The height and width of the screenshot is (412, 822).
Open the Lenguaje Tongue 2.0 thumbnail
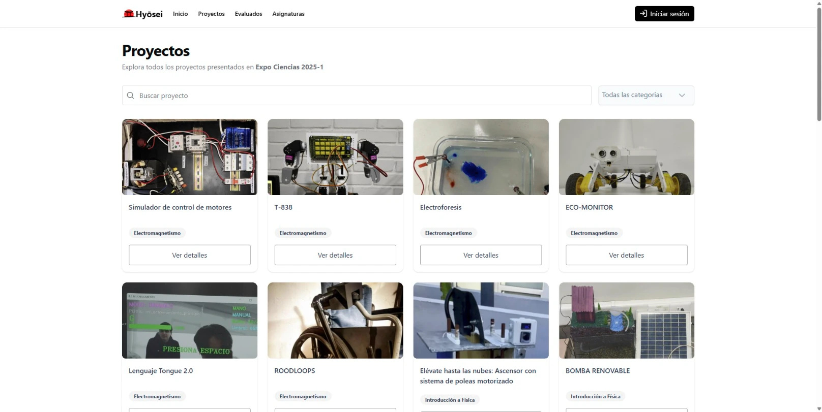point(190,321)
